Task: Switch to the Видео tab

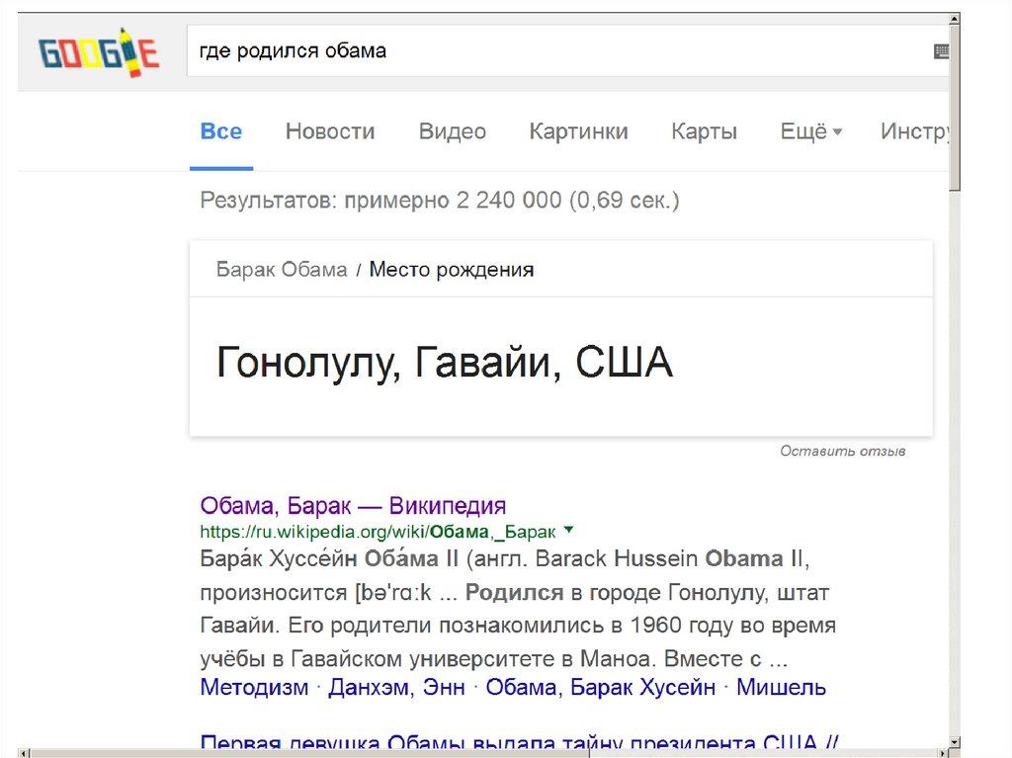Action: pos(452,131)
